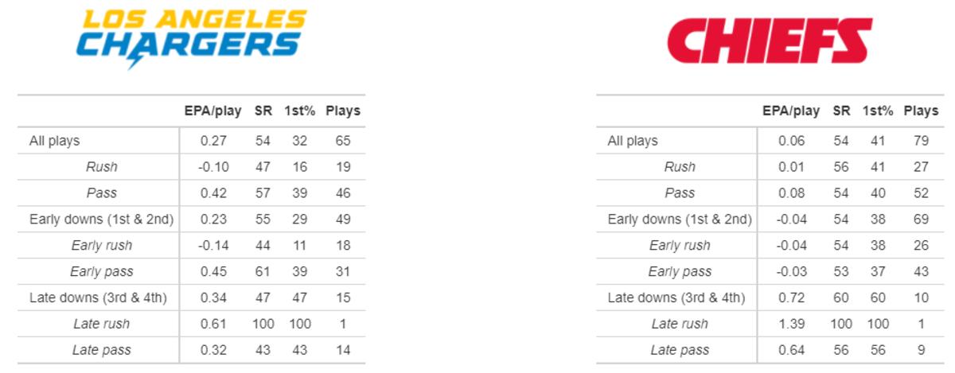
Task: Select the All plays row label for Chargers
Action: [55, 141]
